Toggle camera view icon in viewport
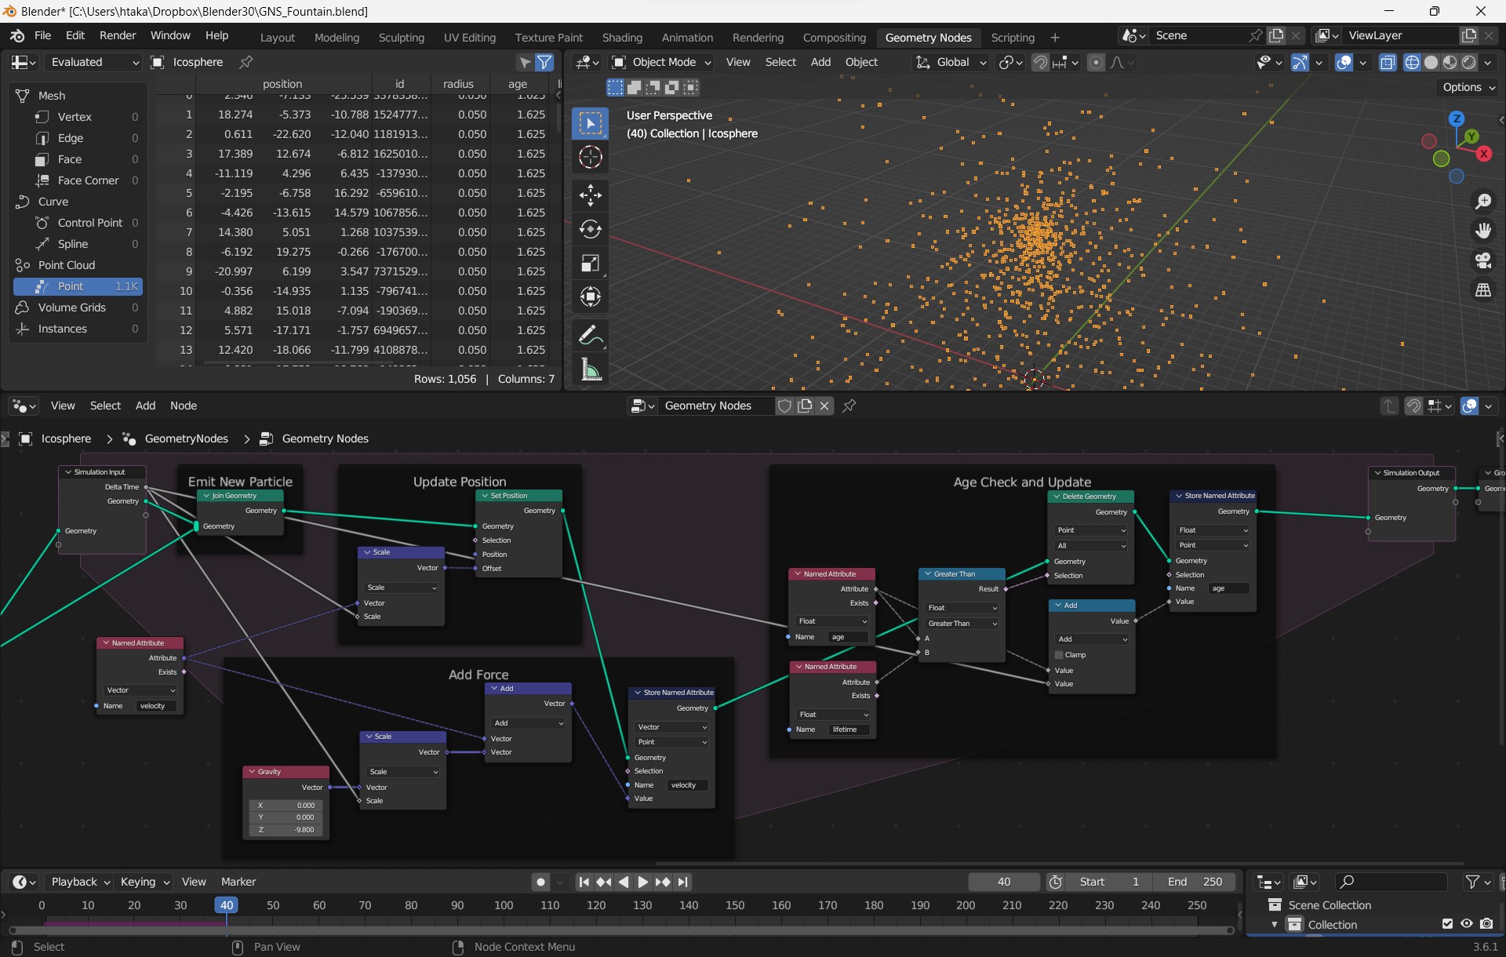Image resolution: width=1506 pixels, height=957 pixels. pos(1482,260)
